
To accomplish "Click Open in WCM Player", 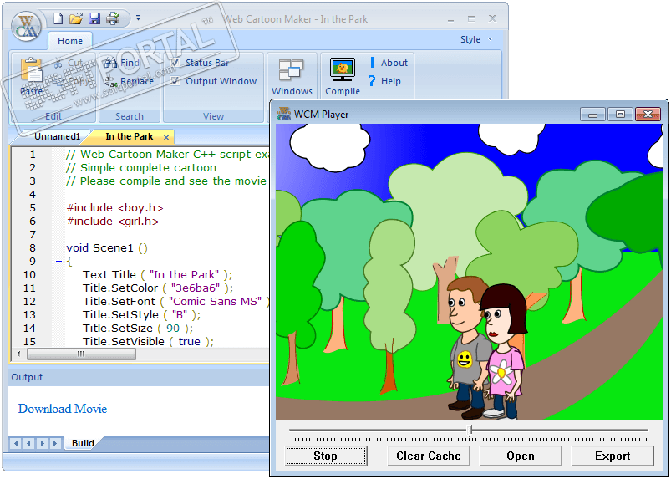I will click(521, 456).
